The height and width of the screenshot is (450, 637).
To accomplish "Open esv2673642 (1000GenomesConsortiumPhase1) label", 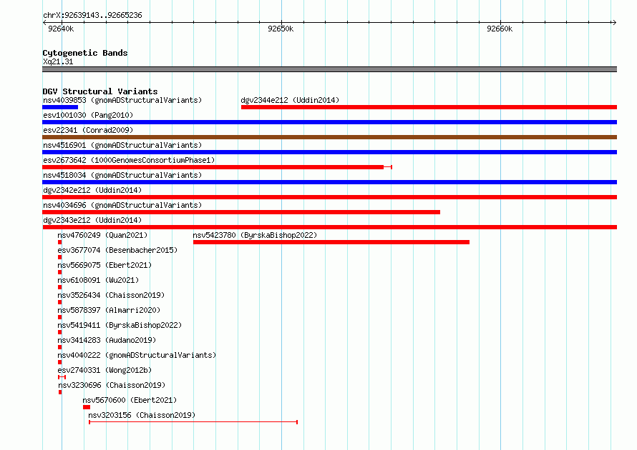I will 129,160.
